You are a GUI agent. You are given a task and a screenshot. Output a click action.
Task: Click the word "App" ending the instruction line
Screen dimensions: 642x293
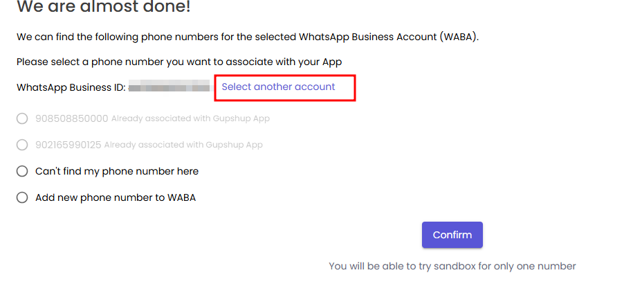(331, 62)
